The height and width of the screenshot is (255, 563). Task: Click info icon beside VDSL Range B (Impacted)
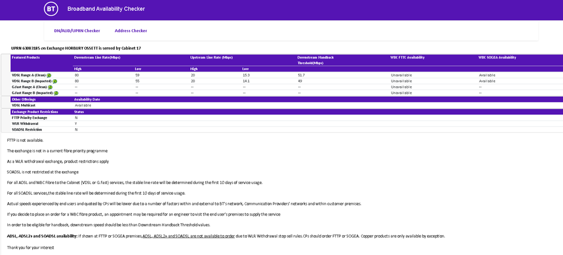56,82
